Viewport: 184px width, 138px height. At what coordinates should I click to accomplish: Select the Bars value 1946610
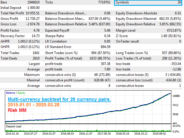(33, 2)
